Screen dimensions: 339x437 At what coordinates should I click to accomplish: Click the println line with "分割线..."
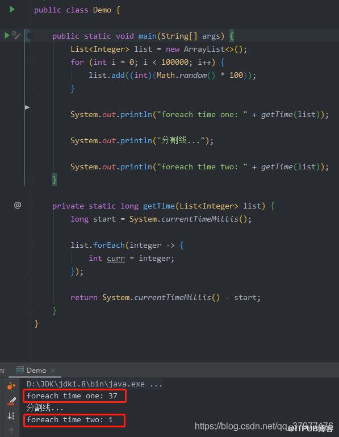(142, 140)
